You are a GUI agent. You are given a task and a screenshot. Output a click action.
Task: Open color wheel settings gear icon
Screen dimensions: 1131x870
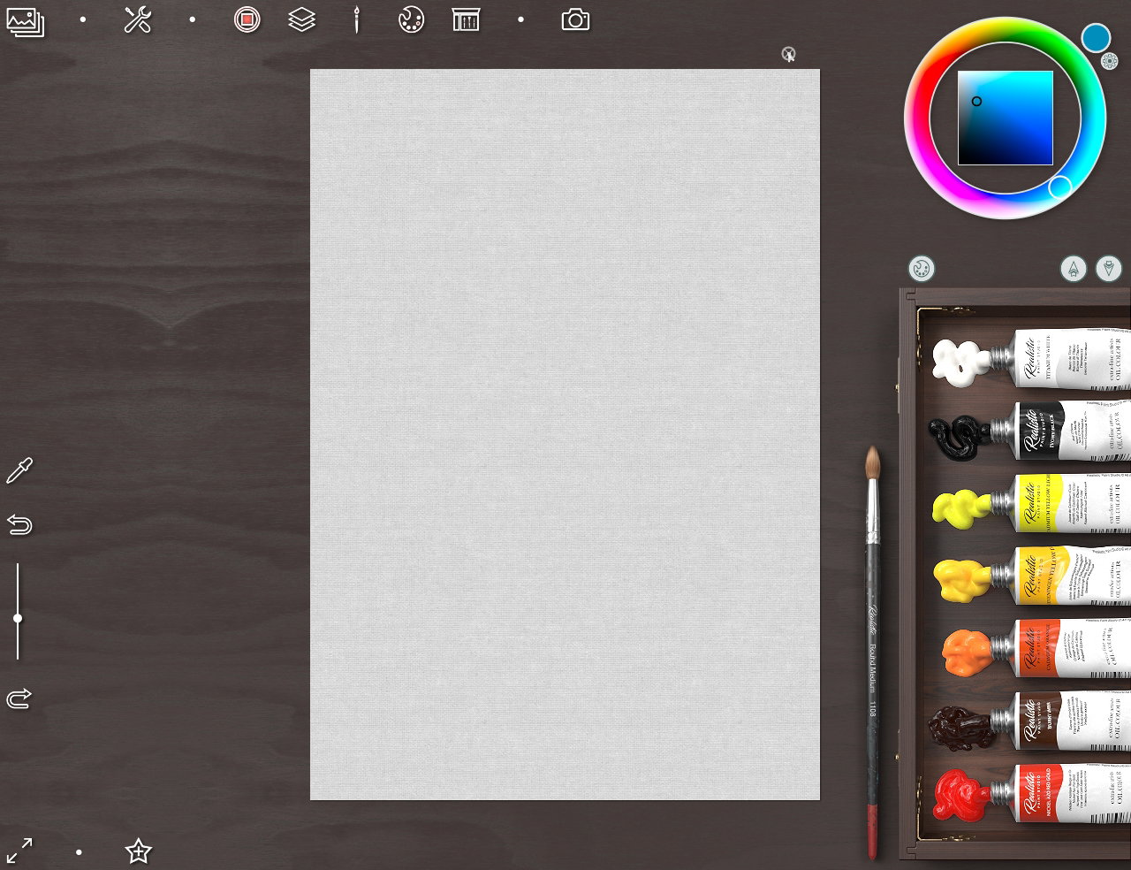(1110, 62)
